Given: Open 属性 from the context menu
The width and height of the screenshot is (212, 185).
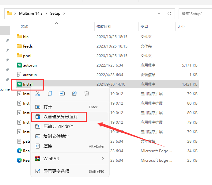Looking at the screenshot, I should (48, 146).
